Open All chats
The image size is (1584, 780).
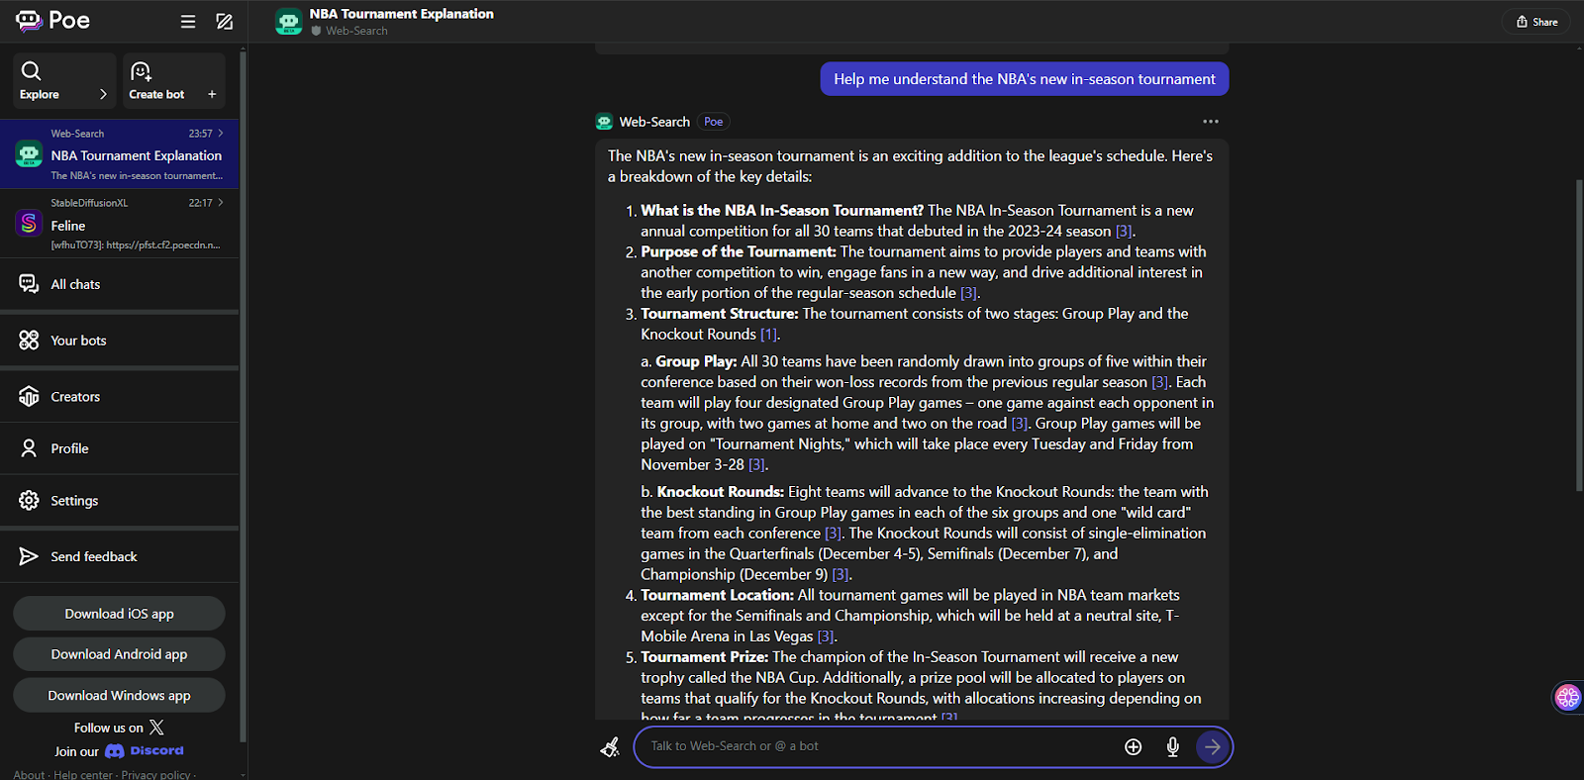(x=120, y=284)
